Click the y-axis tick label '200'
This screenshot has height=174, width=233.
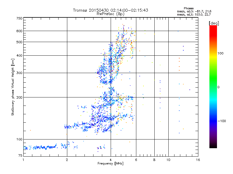coord(19,97)
